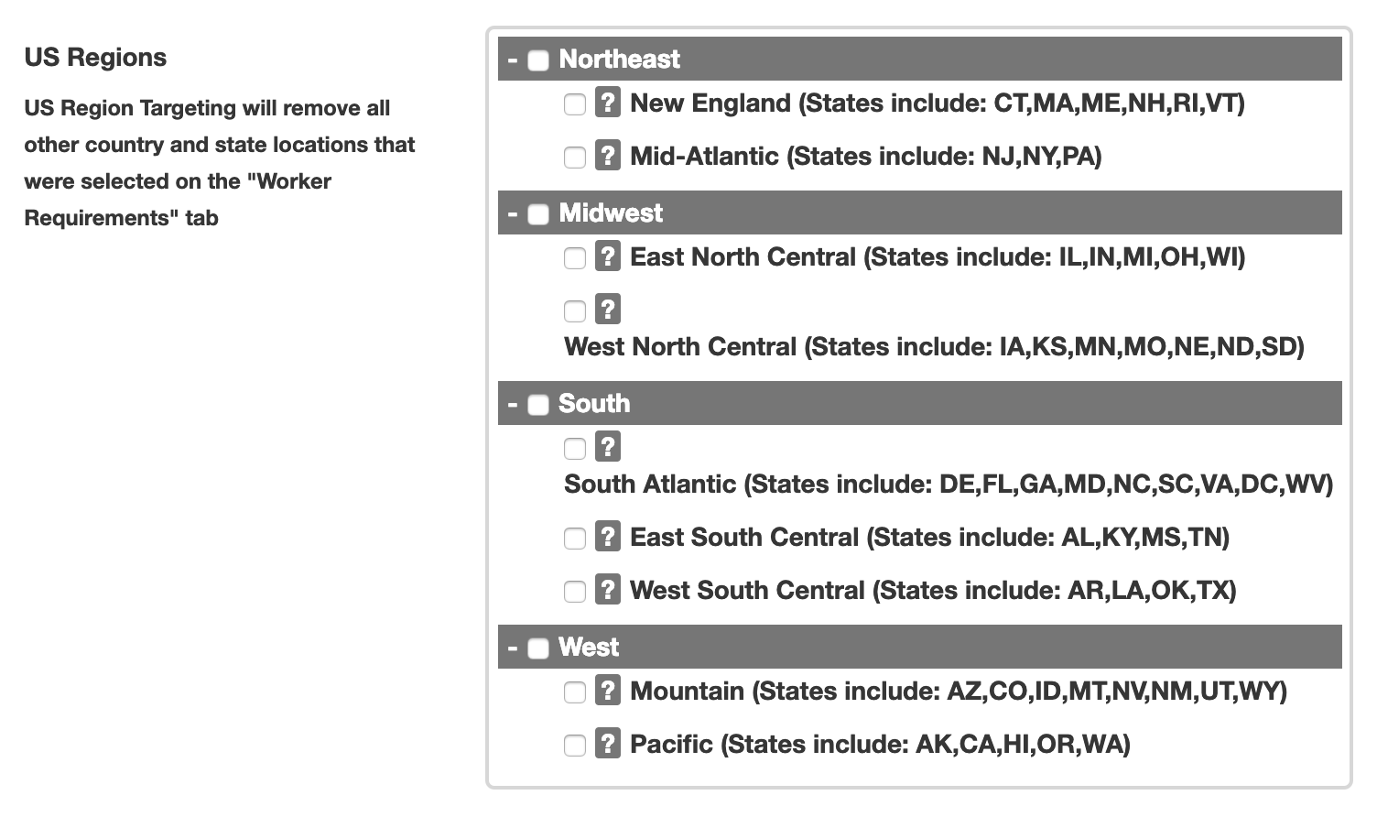Click the Mid-Atlantic states label
Screen dimensions: 1377x817
[866, 157]
